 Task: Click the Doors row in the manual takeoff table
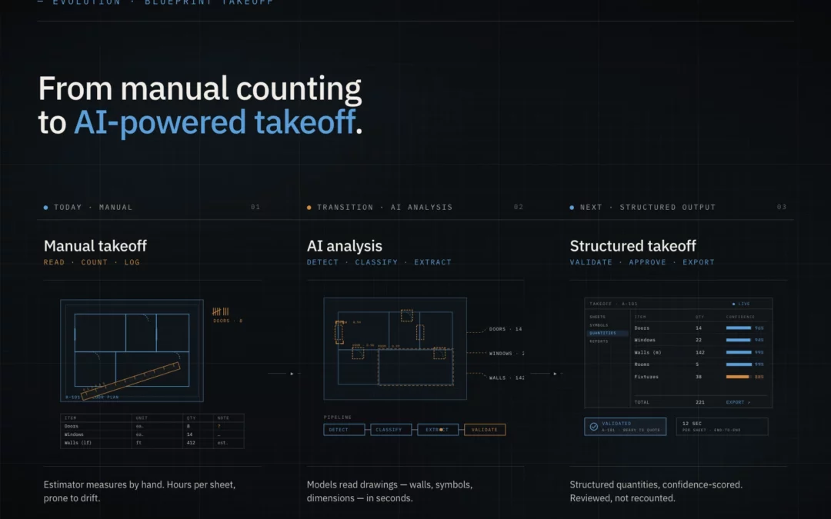click(x=152, y=426)
